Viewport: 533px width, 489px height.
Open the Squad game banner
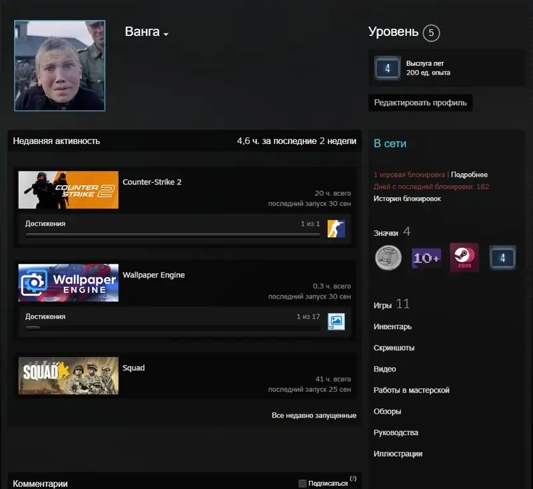pos(69,376)
